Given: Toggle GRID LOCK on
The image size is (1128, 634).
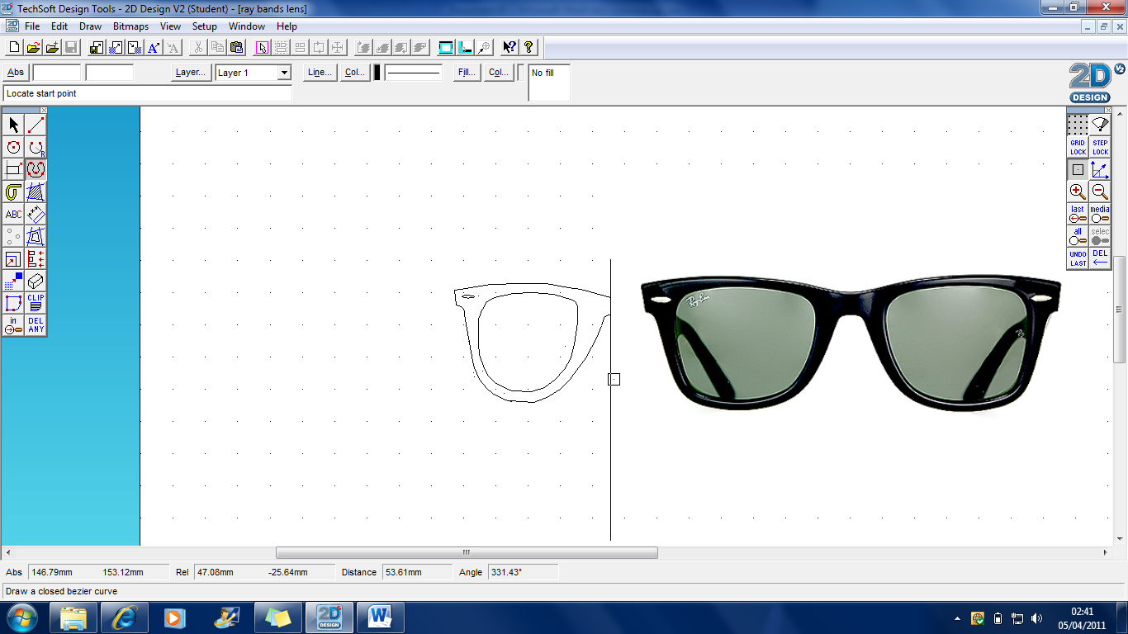Looking at the screenshot, I should point(1078,147).
